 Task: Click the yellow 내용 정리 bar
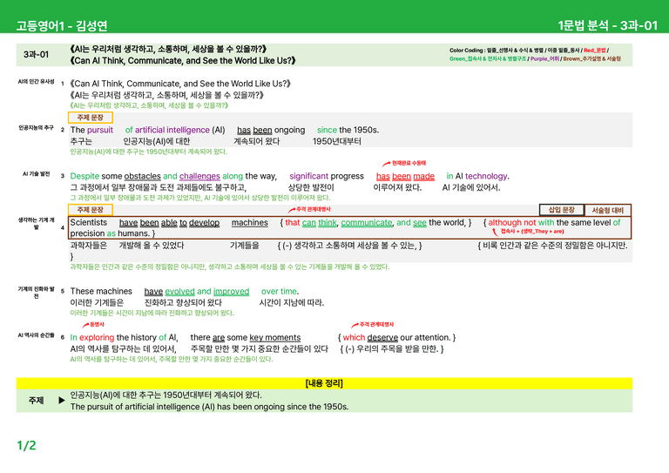click(324, 383)
